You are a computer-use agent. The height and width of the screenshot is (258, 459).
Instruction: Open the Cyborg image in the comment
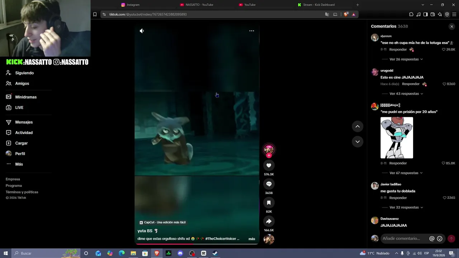397,138
